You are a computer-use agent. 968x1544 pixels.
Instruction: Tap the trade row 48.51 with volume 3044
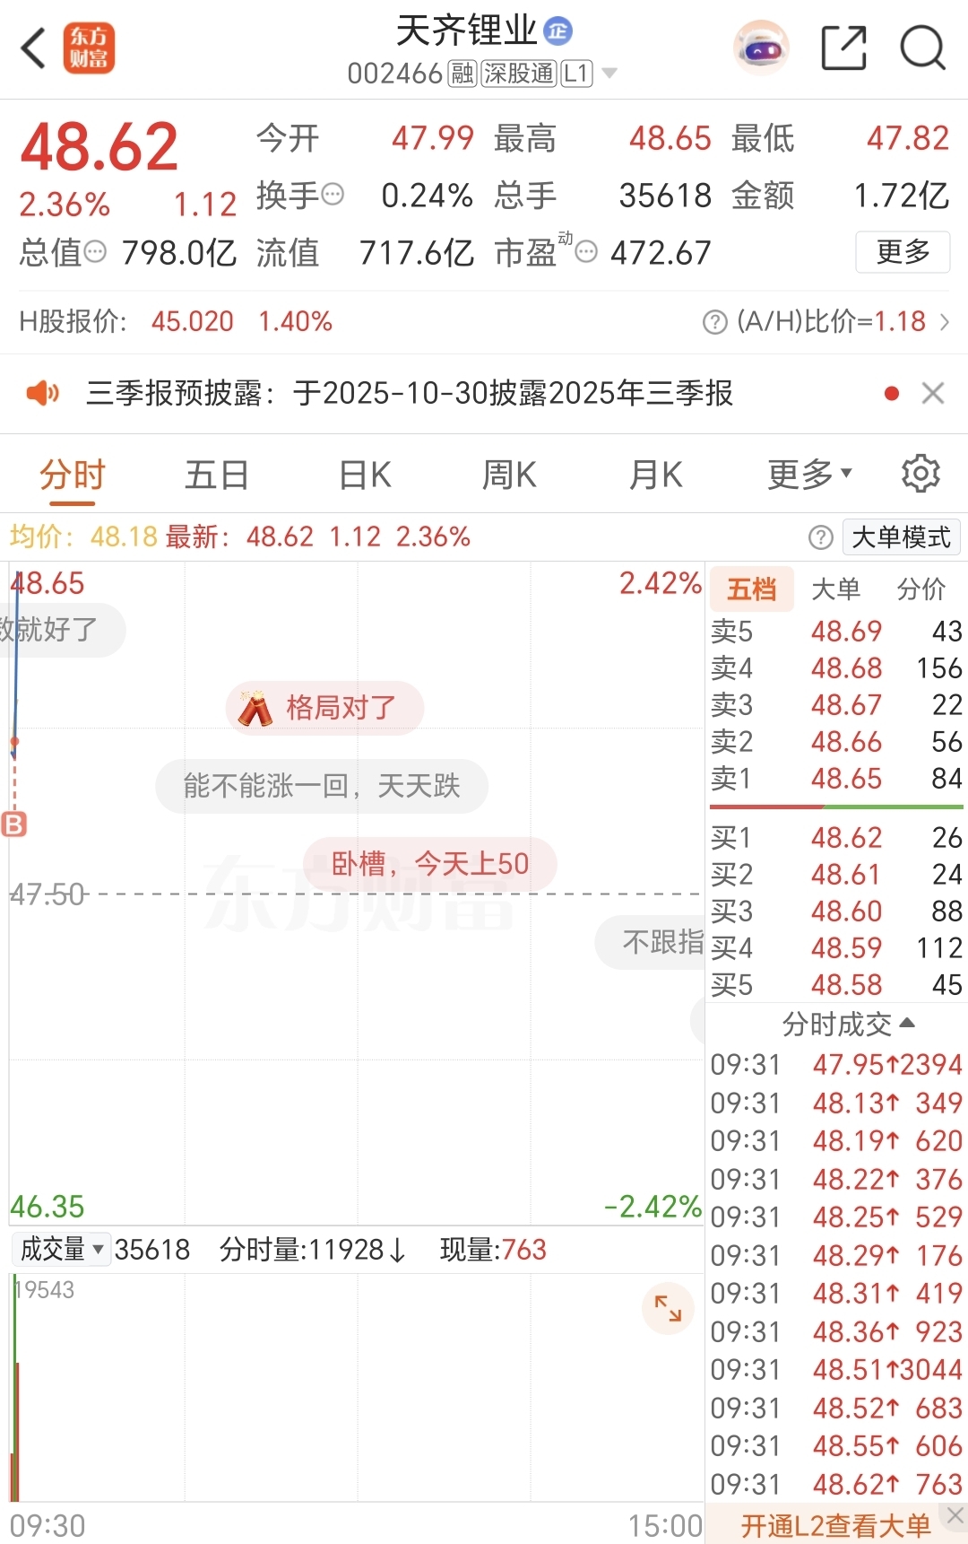tap(836, 1370)
